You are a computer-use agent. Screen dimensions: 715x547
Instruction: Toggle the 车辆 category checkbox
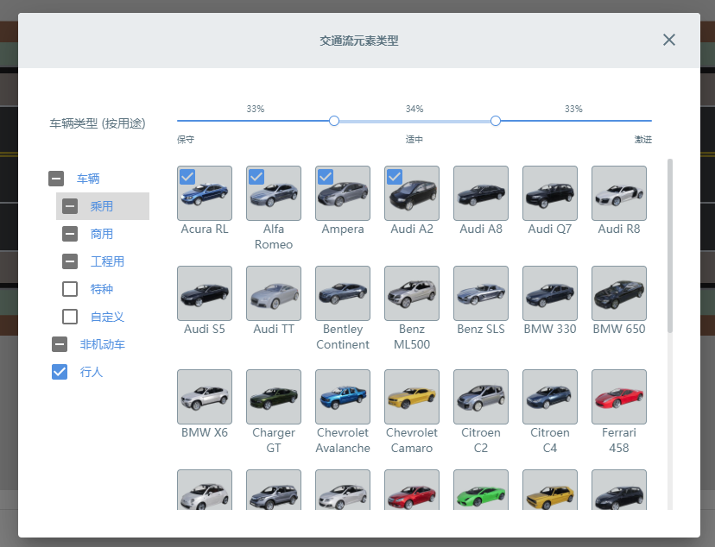pyautogui.click(x=56, y=179)
